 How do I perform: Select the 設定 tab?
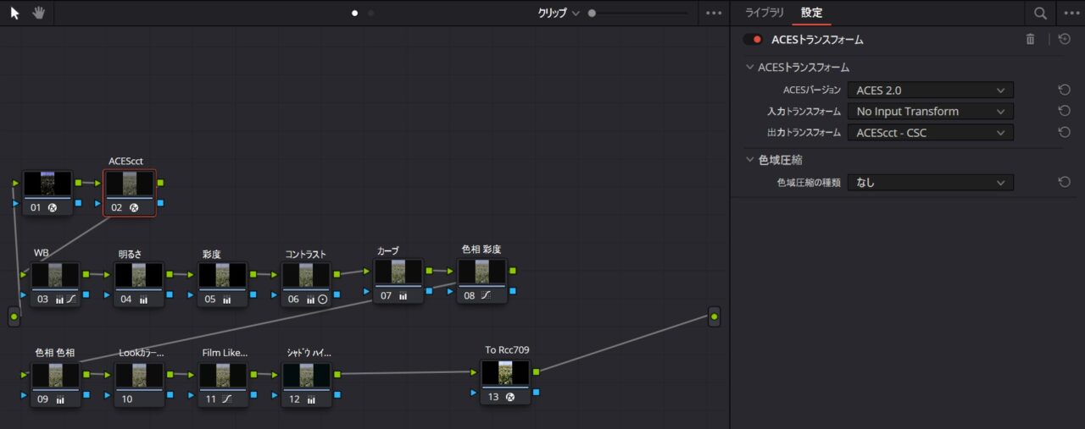pyautogui.click(x=811, y=13)
